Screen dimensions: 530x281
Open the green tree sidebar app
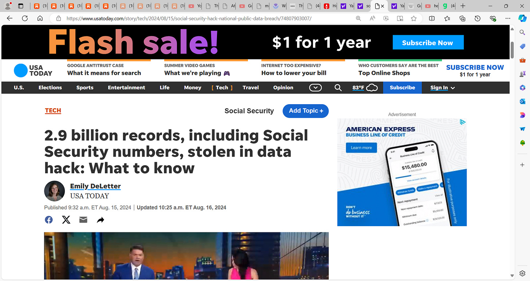point(522,143)
